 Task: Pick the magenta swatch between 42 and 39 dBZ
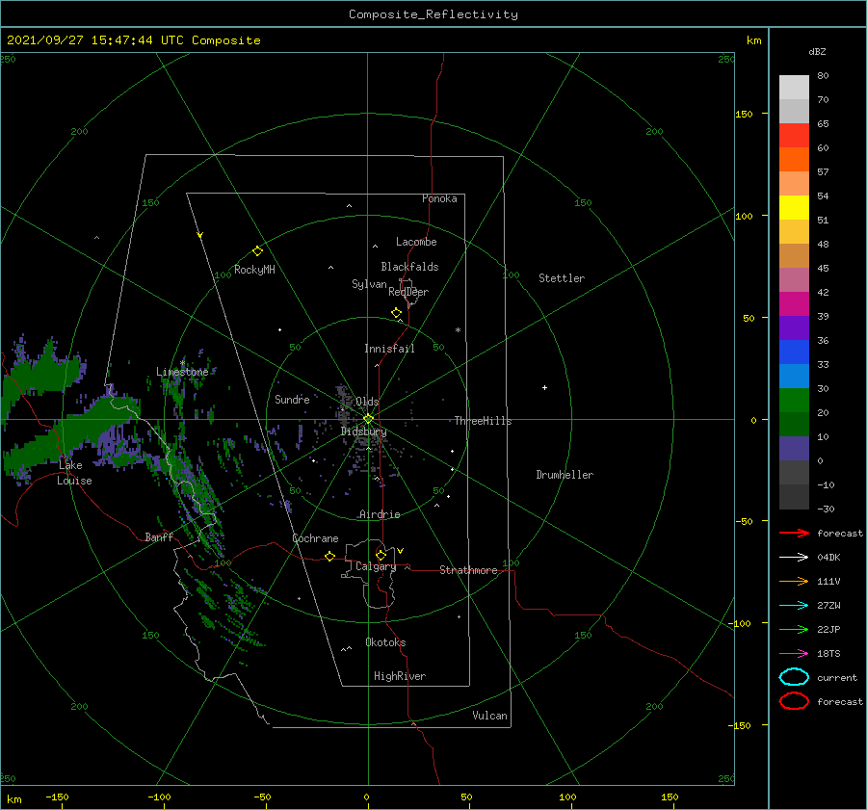[x=794, y=303]
